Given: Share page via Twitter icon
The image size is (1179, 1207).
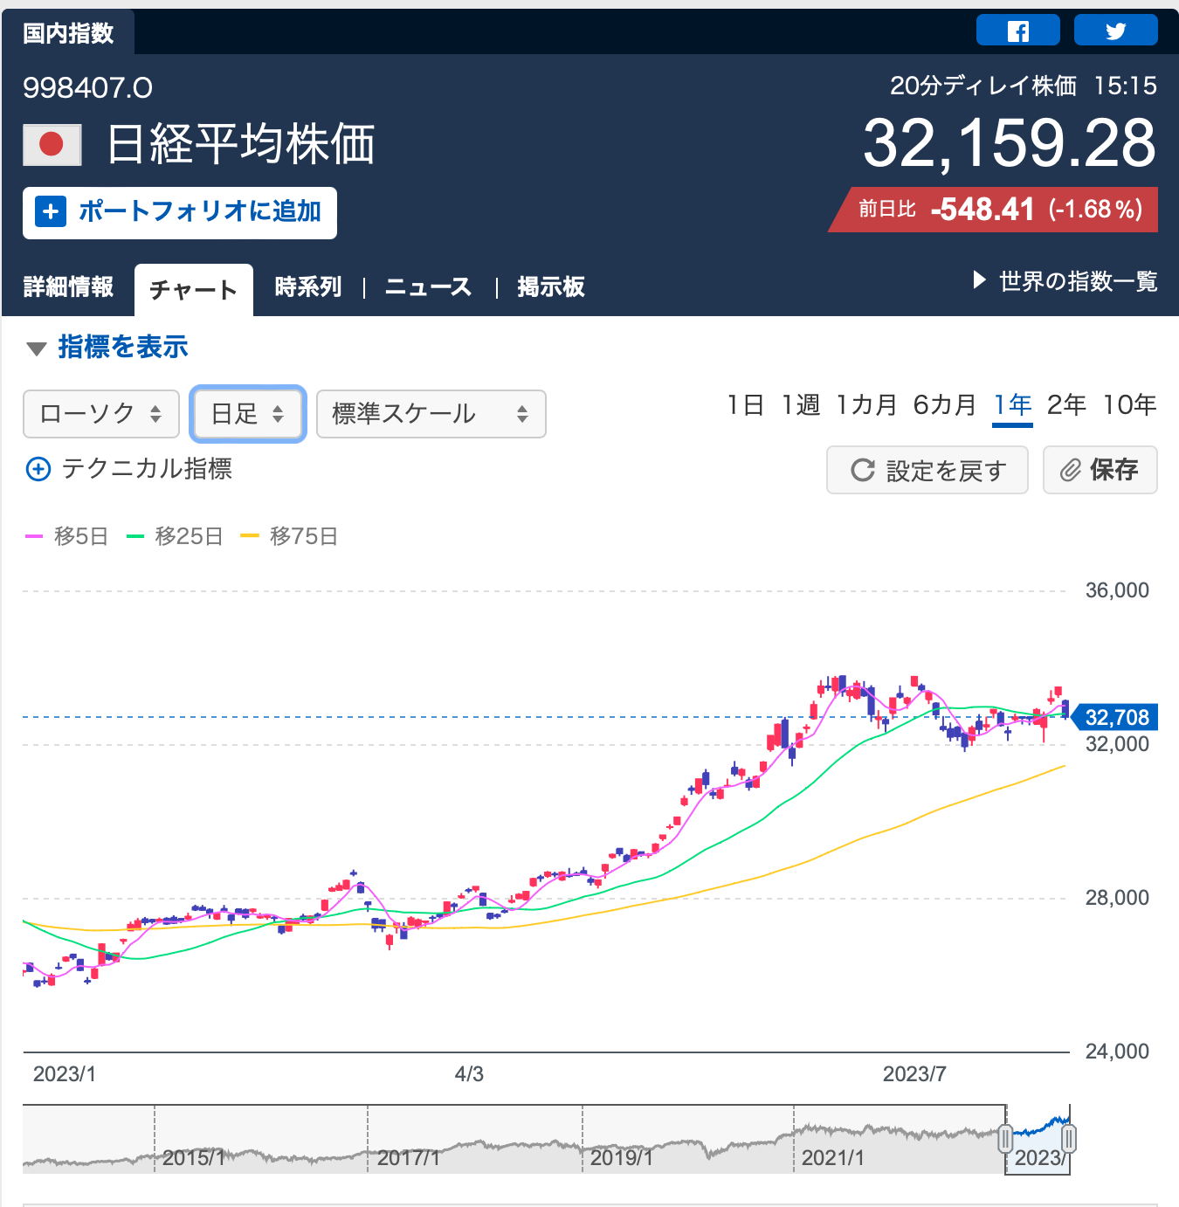Looking at the screenshot, I should pyautogui.click(x=1115, y=31).
